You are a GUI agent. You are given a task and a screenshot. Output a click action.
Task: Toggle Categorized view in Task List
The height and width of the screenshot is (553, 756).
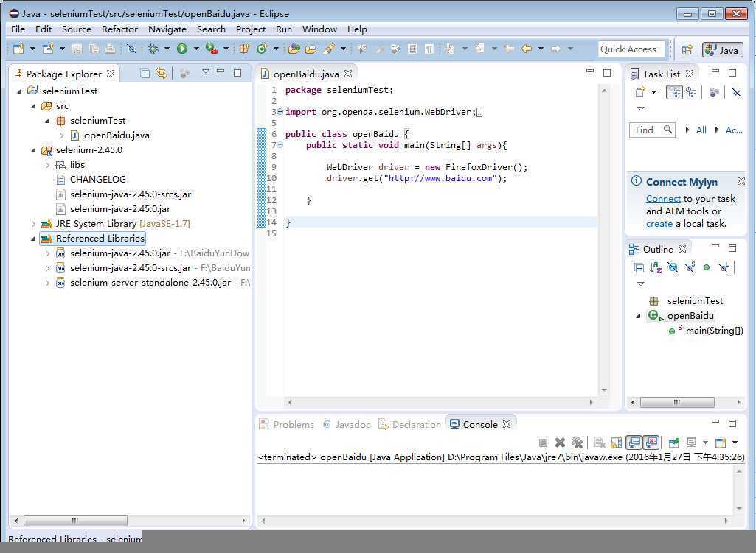click(x=675, y=92)
